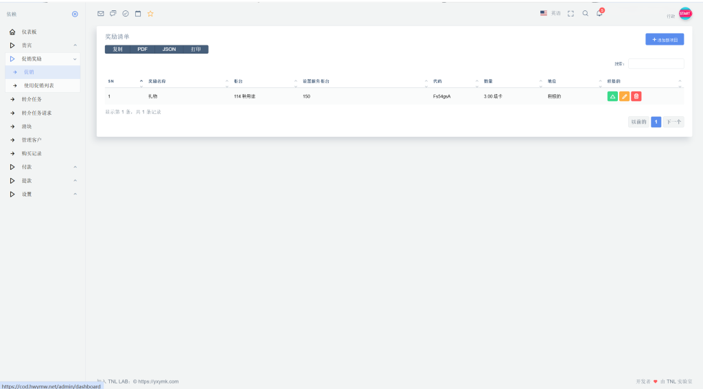Click the arrow icon beside 管理客户
The image size is (703, 389).
coord(12,140)
